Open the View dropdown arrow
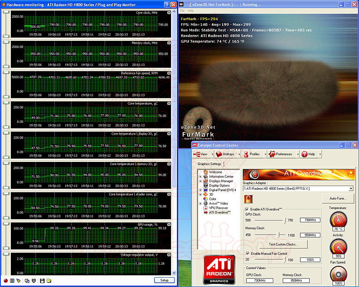This screenshot has height=287, width=359. 212,154
